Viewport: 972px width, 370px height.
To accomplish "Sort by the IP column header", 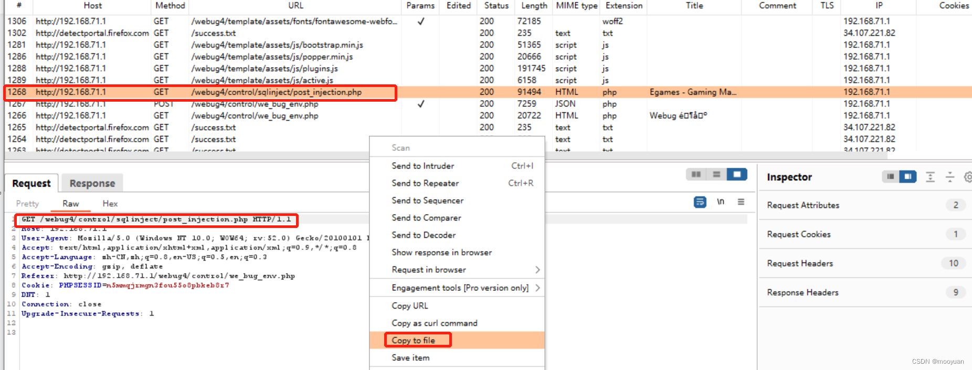I will 879,5.
